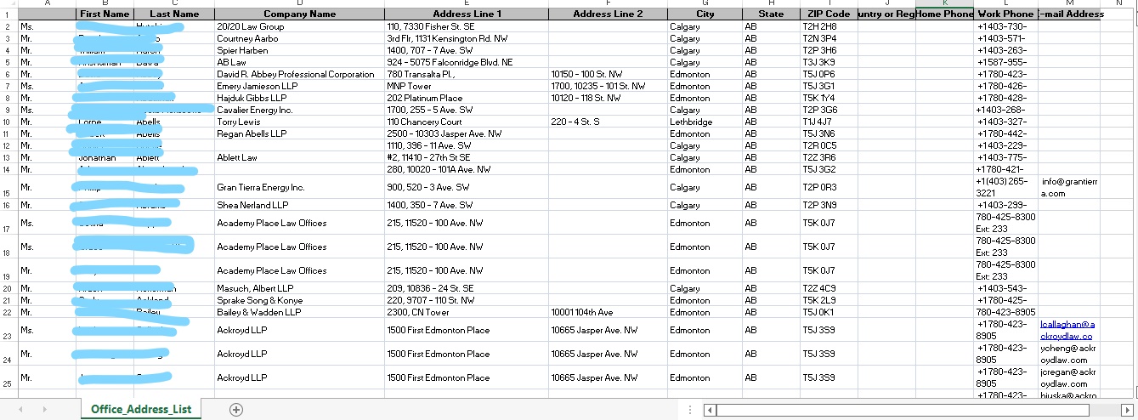Click the First Name header cell

(105, 14)
